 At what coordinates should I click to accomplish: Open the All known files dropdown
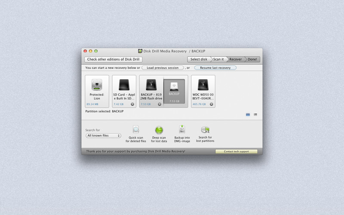point(103,135)
